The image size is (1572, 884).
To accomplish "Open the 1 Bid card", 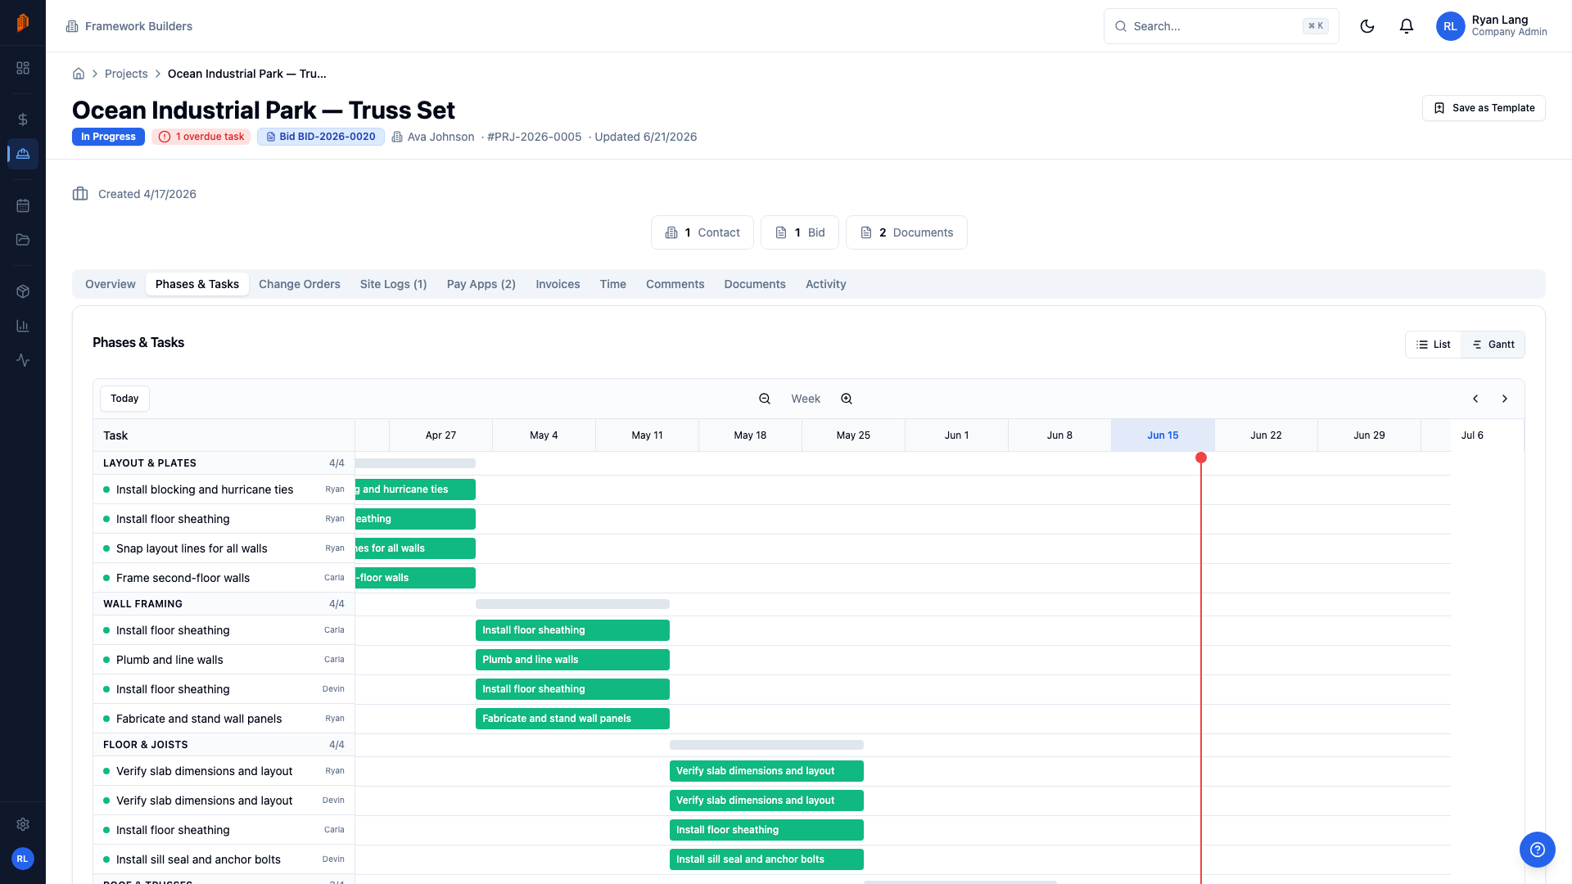I will (x=800, y=232).
